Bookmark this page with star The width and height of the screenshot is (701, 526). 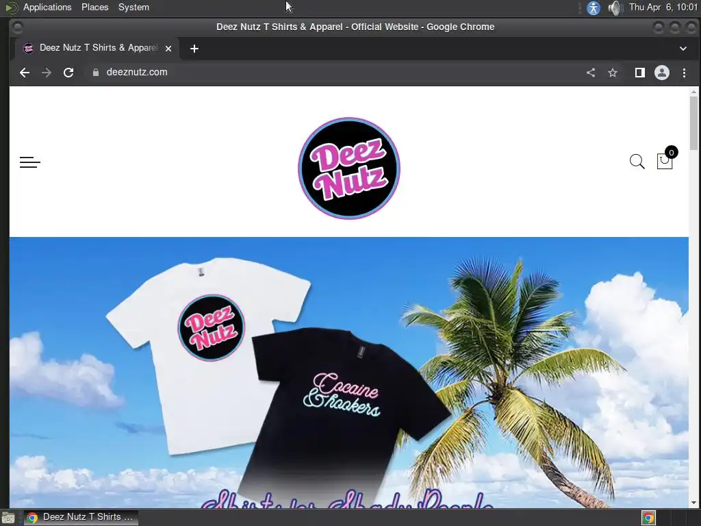613,73
